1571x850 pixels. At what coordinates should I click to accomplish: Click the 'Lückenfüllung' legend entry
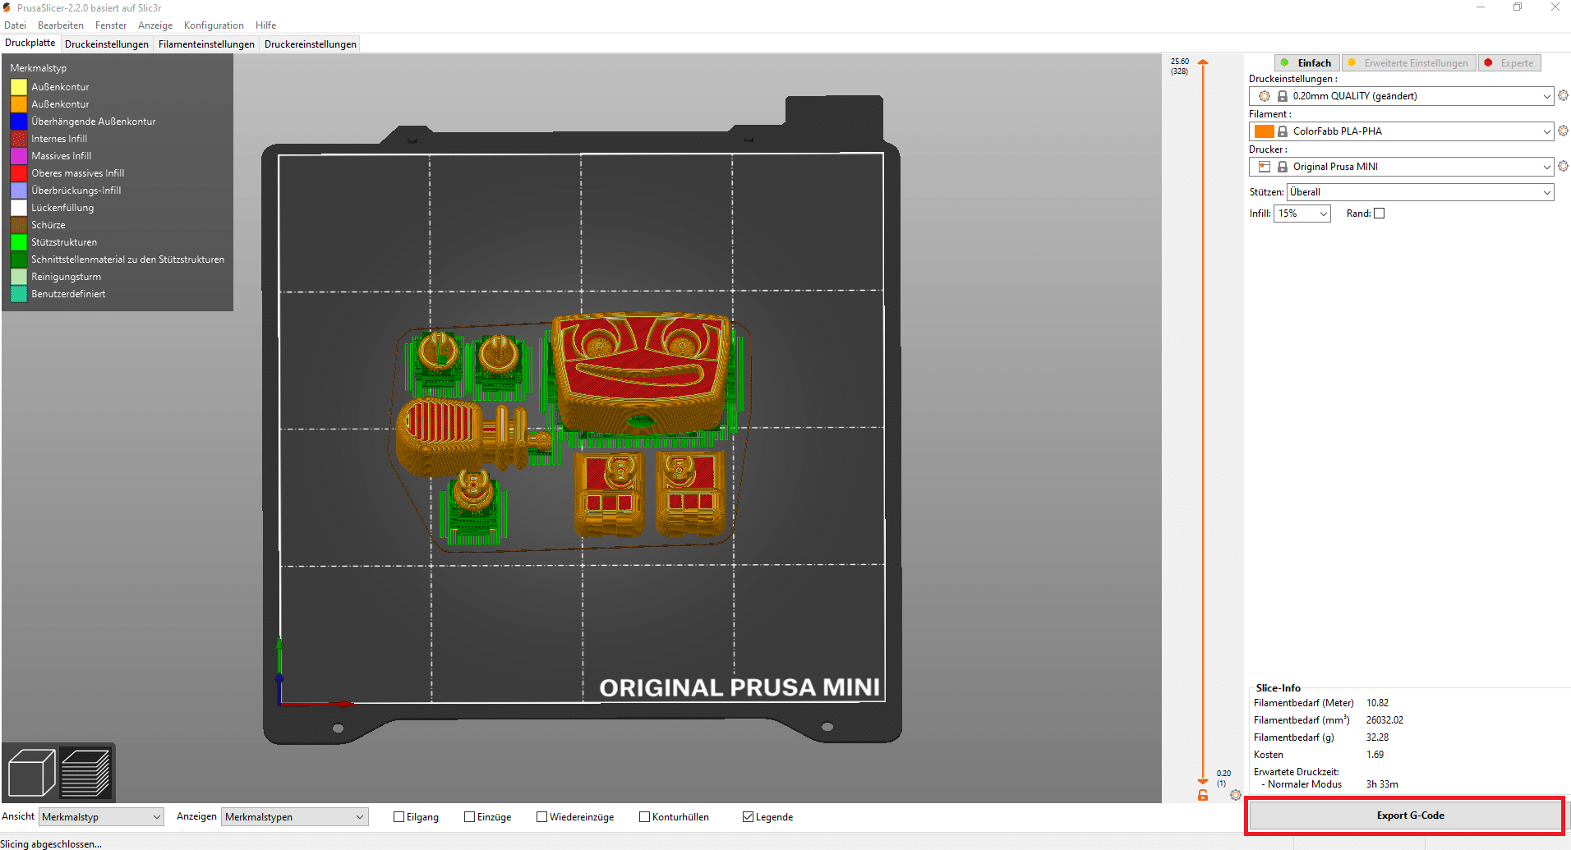(62, 208)
